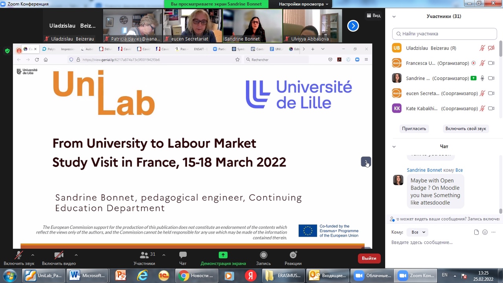503x283 pixels.
Task: Select Ulviyya Abbasova video thumbnail
Action: (312, 26)
